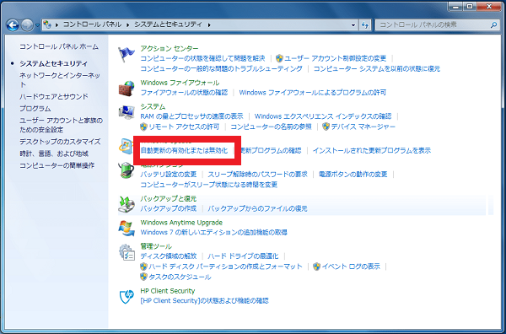506x334 pixels.
Task: Select ユーザー アカウントと家族のための安全設定 in sidebar
Action: (x=61, y=125)
